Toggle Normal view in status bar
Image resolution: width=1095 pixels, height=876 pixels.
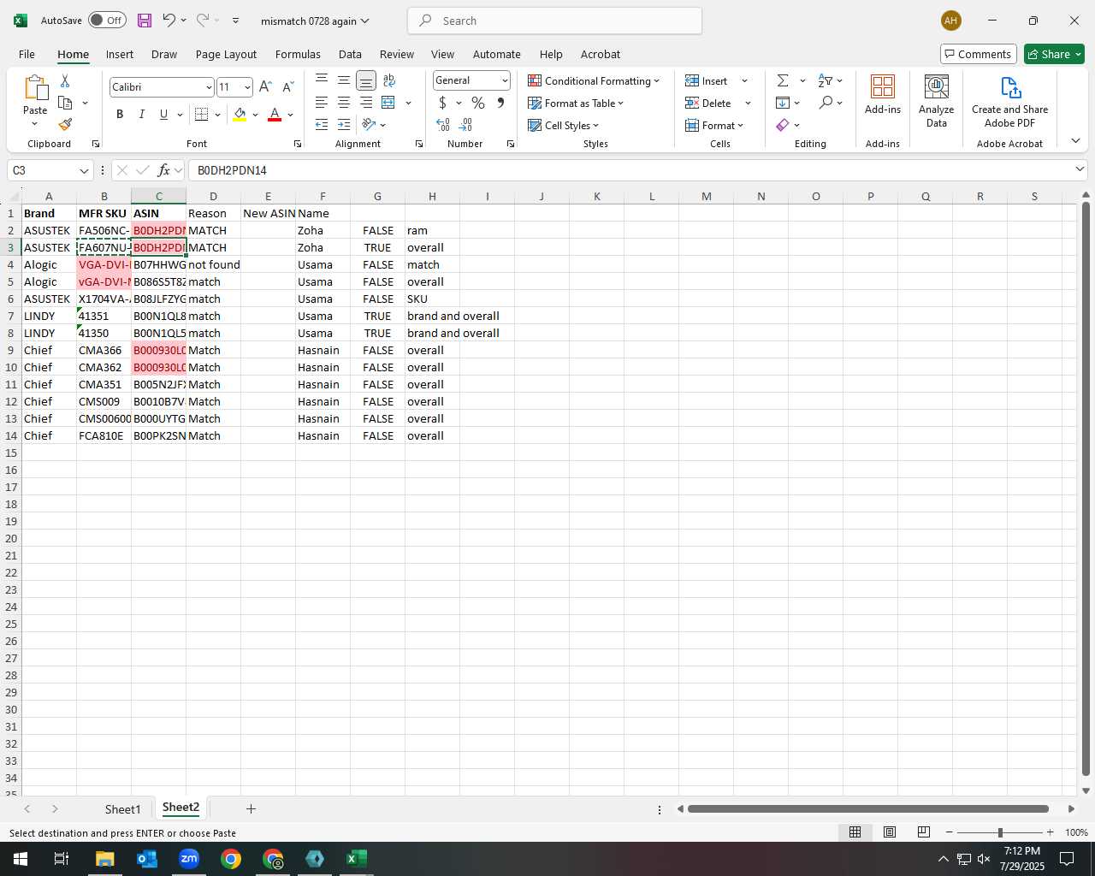[855, 832]
